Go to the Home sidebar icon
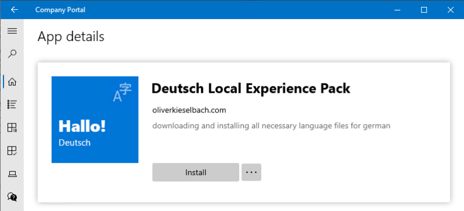 [x=12, y=82]
